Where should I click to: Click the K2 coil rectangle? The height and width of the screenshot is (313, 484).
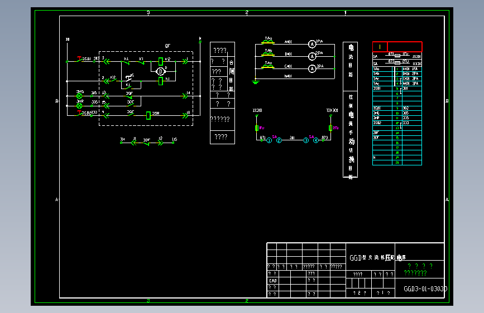point(161,61)
